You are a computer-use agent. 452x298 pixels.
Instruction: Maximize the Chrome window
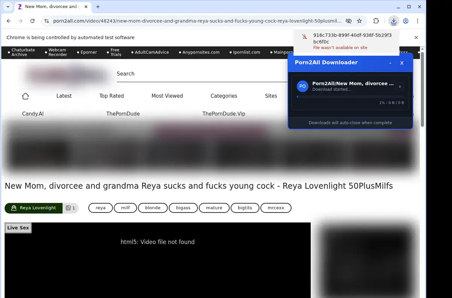tap(409, 7)
